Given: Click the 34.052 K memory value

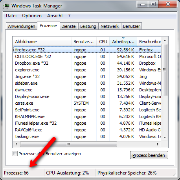Looking at the screenshot, I should pos(125,76).
